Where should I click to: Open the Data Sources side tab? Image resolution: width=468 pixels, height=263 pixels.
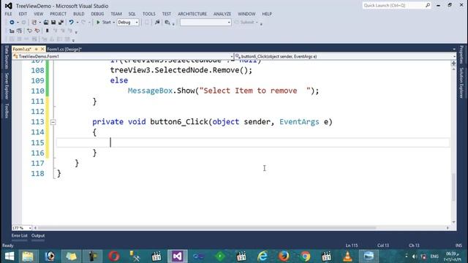pos(7,57)
